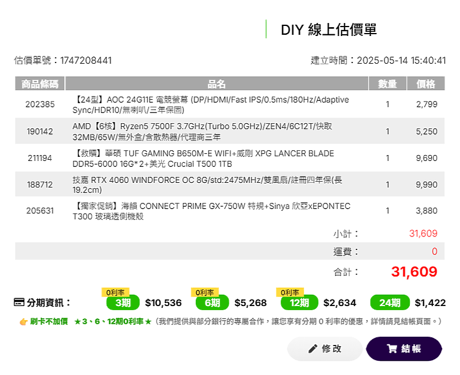Click the ★3、6、12期0利率★ promo text

click(x=113, y=321)
